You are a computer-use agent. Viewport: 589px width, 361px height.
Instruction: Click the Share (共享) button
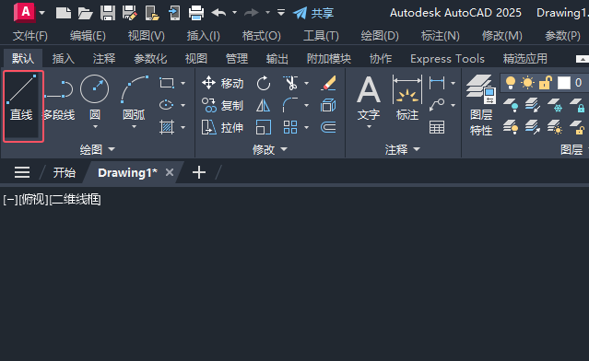[313, 13]
